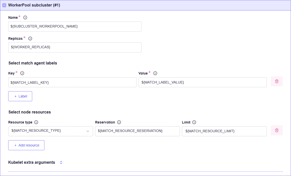
Task: Click the info icon next to Name
Action: pos(25,17)
